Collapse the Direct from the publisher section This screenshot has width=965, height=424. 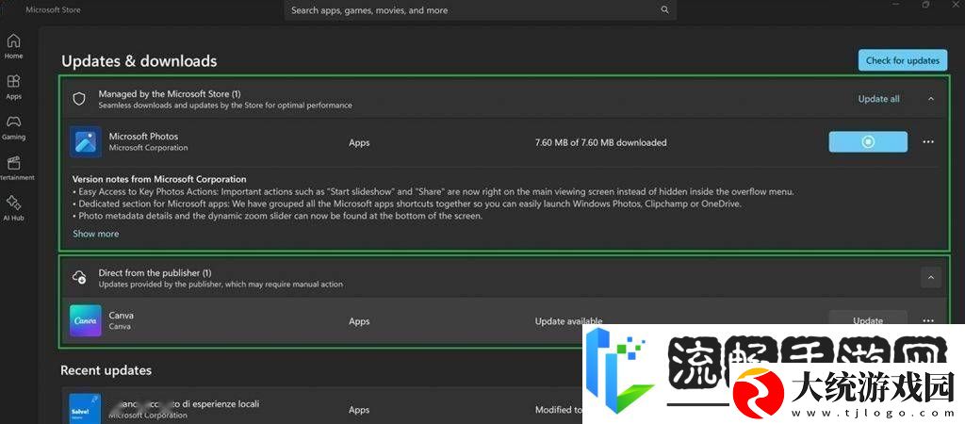(930, 278)
